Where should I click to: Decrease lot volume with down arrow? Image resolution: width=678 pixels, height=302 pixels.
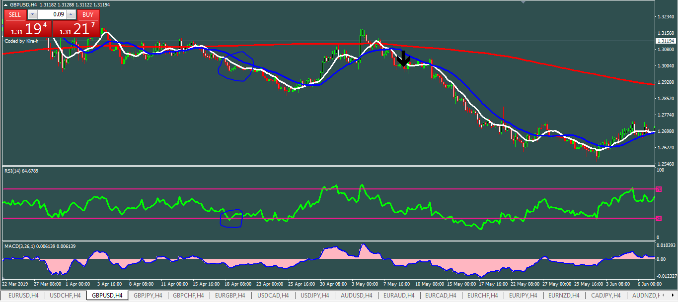32,15
